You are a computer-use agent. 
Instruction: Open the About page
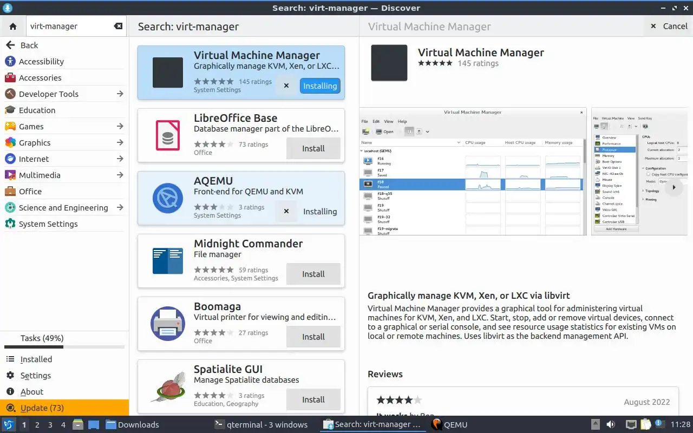pyautogui.click(x=64, y=392)
